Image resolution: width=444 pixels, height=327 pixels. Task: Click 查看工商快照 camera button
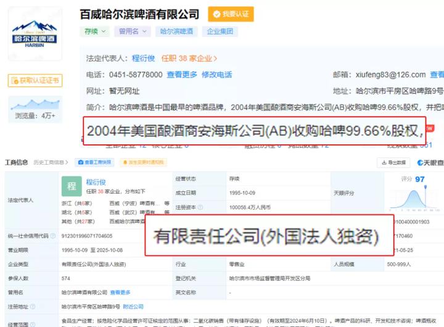(x=94, y=162)
